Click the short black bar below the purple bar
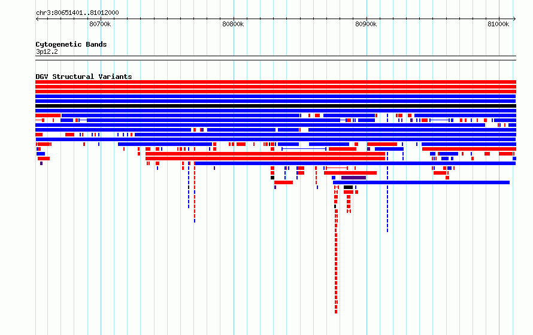533x335 pixels. [348, 187]
